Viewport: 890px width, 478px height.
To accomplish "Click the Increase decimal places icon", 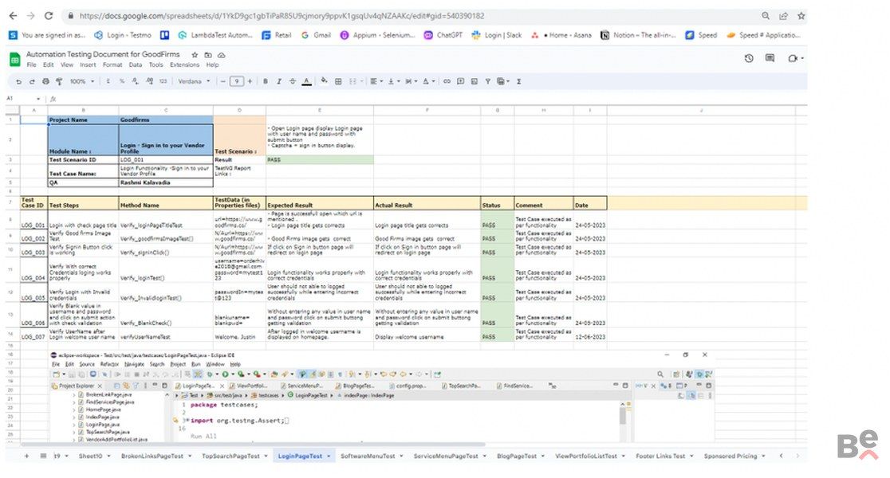I will coord(149,81).
